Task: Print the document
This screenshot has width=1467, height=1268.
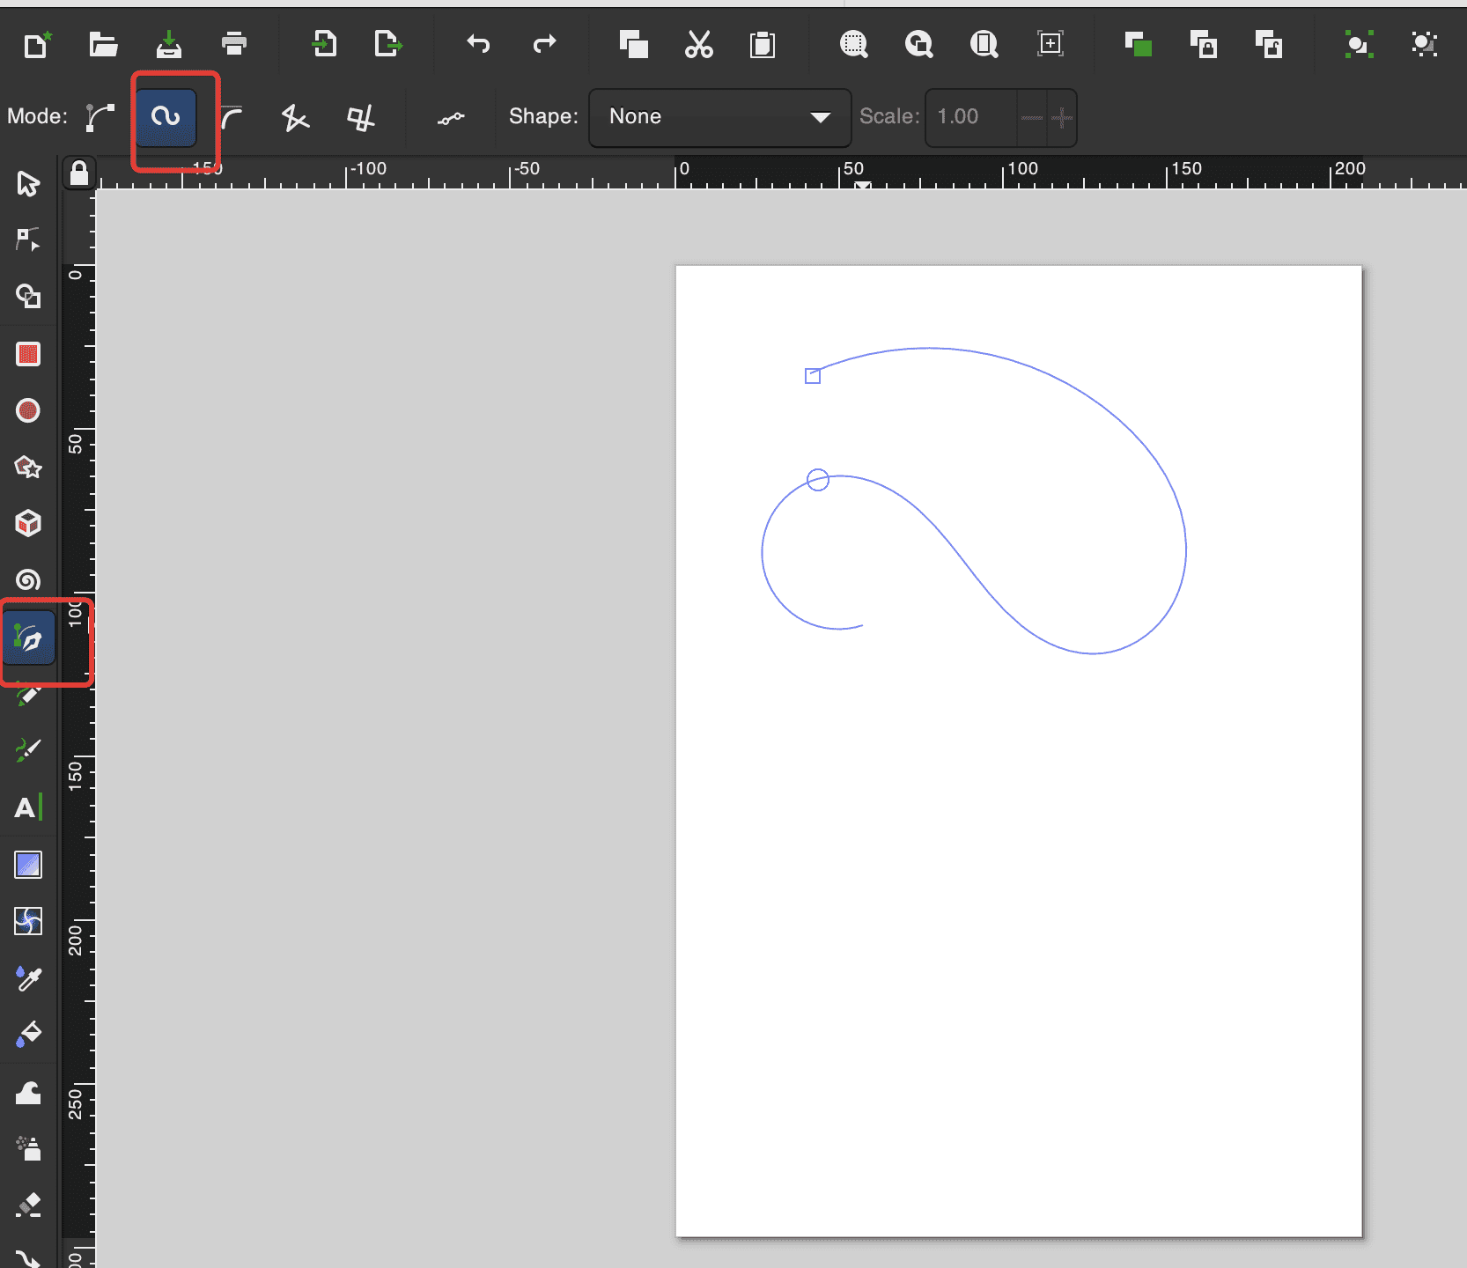Action: pos(234,43)
